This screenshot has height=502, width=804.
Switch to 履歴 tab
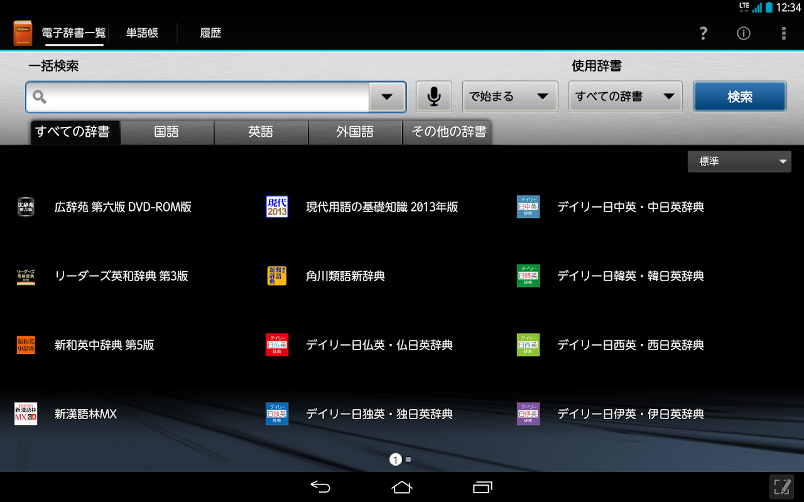pyautogui.click(x=210, y=33)
